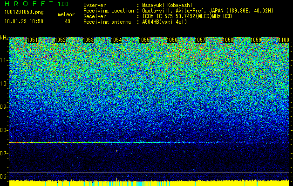Click the 1054 time marker
The image size is (293, 186).
116,40
